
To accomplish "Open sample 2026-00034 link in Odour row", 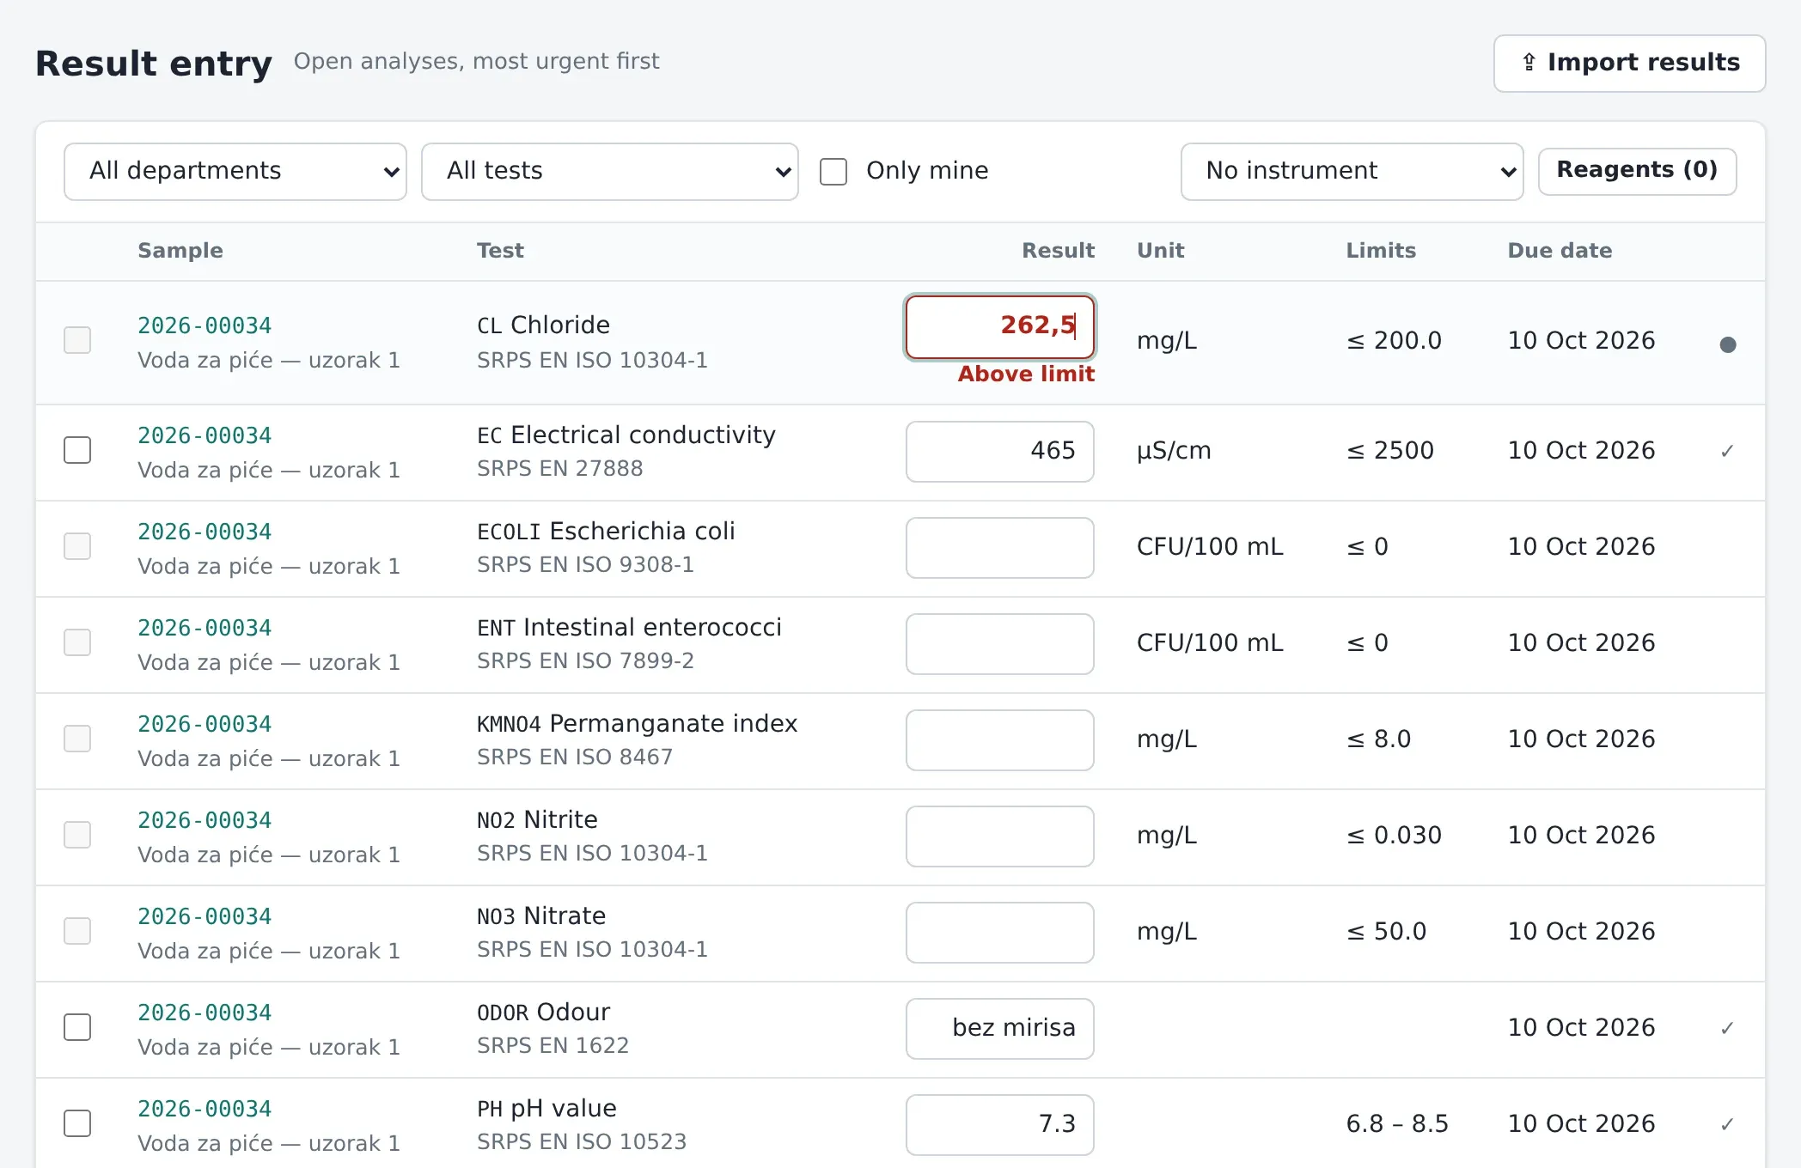I will (x=205, y=1013).
